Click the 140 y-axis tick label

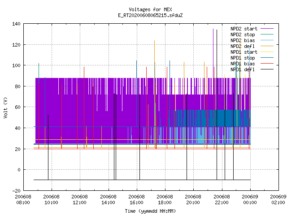coord(16,24)
